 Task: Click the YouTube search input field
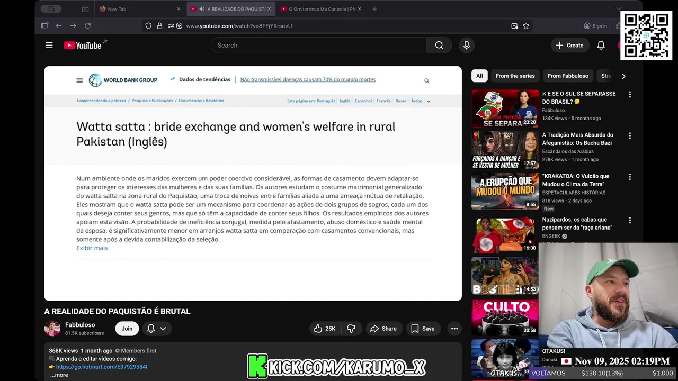click(x=319, y=46)
